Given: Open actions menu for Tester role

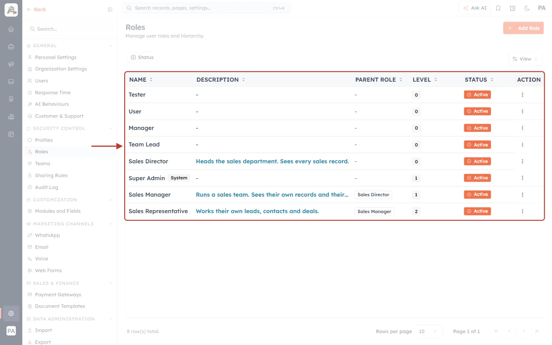Looking at the screenshot, I should [x=522, y=95].
